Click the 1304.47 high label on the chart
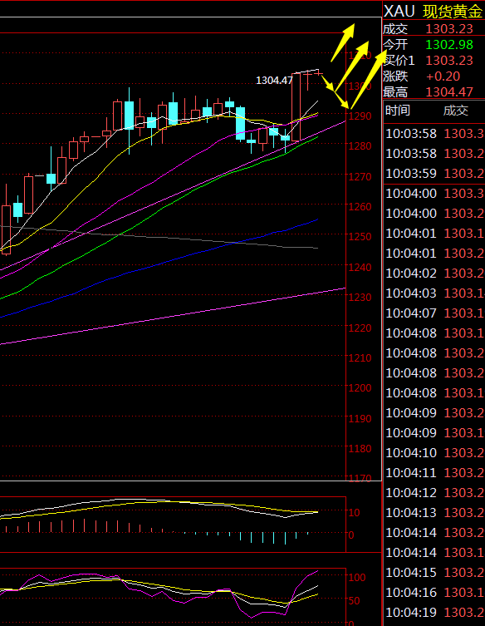Screen dimensions: 485x626 [274, 81]
